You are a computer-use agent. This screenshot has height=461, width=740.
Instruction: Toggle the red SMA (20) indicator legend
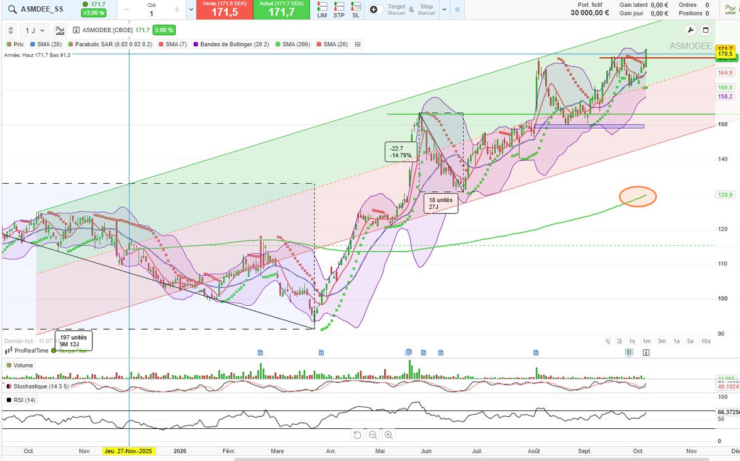[333, 44]
